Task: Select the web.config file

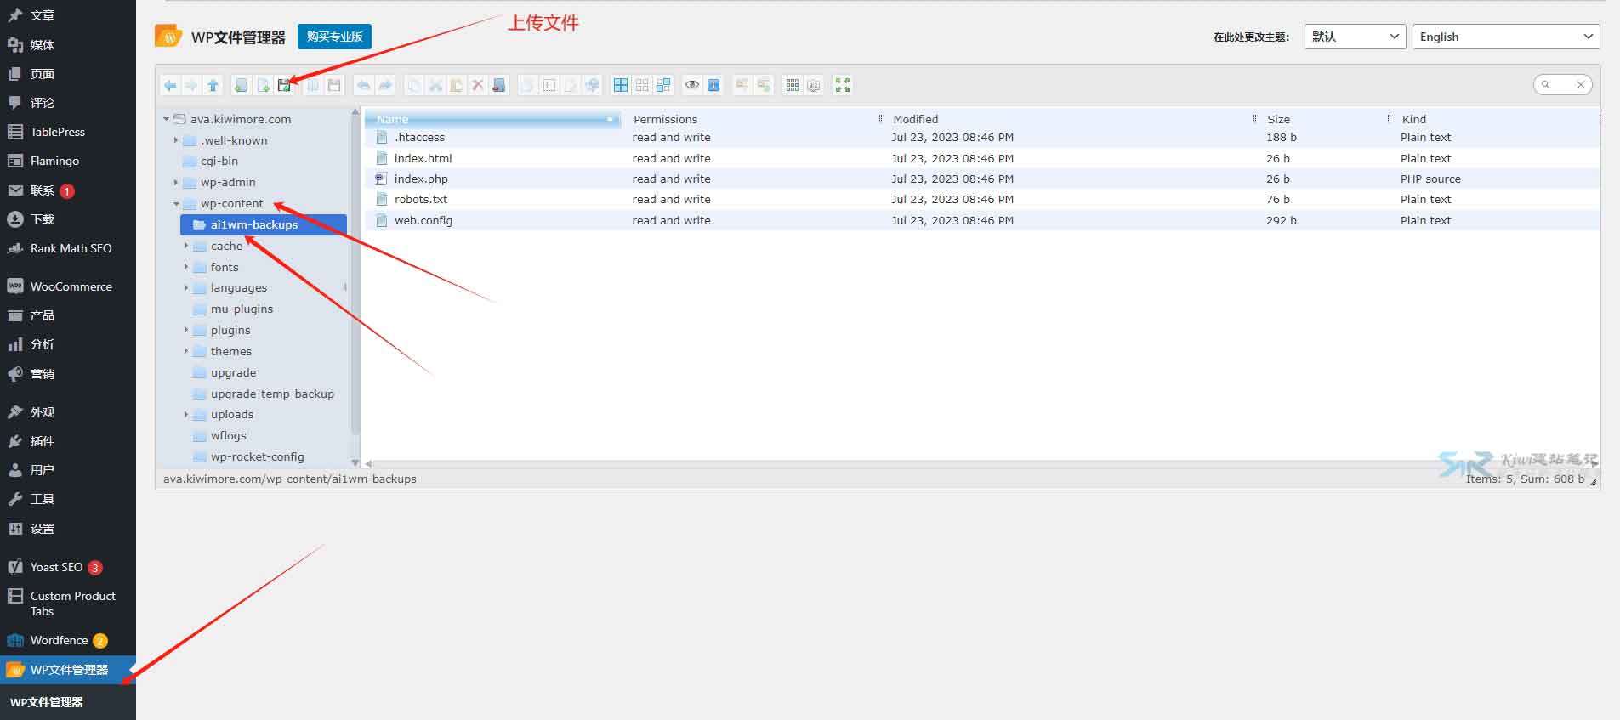Action: (x=982, y=220)
